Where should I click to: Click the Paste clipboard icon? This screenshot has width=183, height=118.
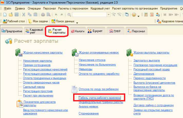[35, 15]
